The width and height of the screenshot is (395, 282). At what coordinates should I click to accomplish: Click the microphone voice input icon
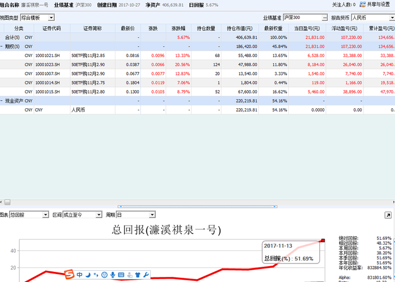[112, 275]
